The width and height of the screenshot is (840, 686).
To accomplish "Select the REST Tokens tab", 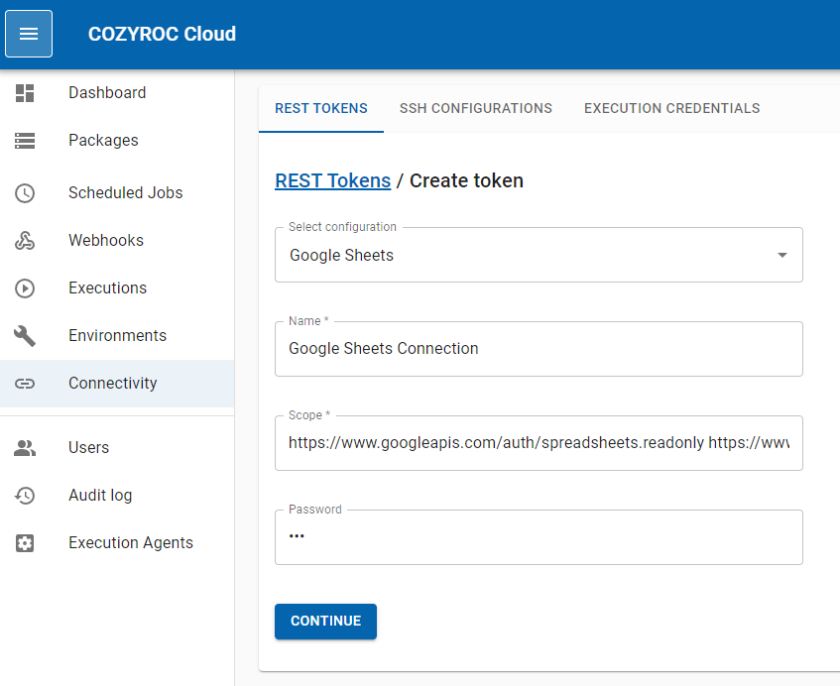I will pyautogui.click(x=320, y=109).
